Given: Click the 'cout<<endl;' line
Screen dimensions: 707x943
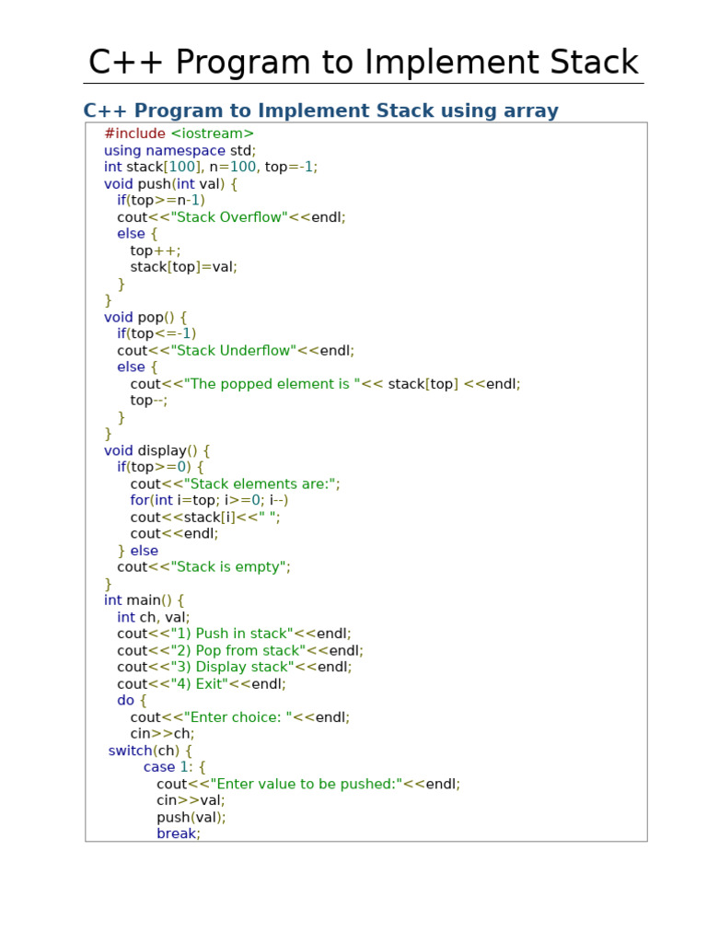Looking at the screenshot, I should pos(174,534).
